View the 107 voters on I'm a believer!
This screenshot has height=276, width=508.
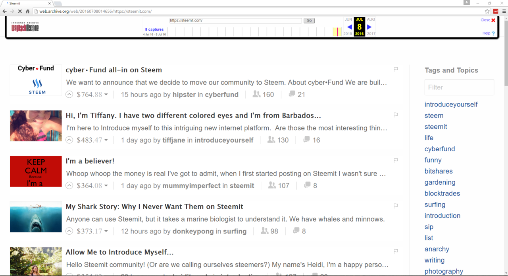tap(279, 185)
